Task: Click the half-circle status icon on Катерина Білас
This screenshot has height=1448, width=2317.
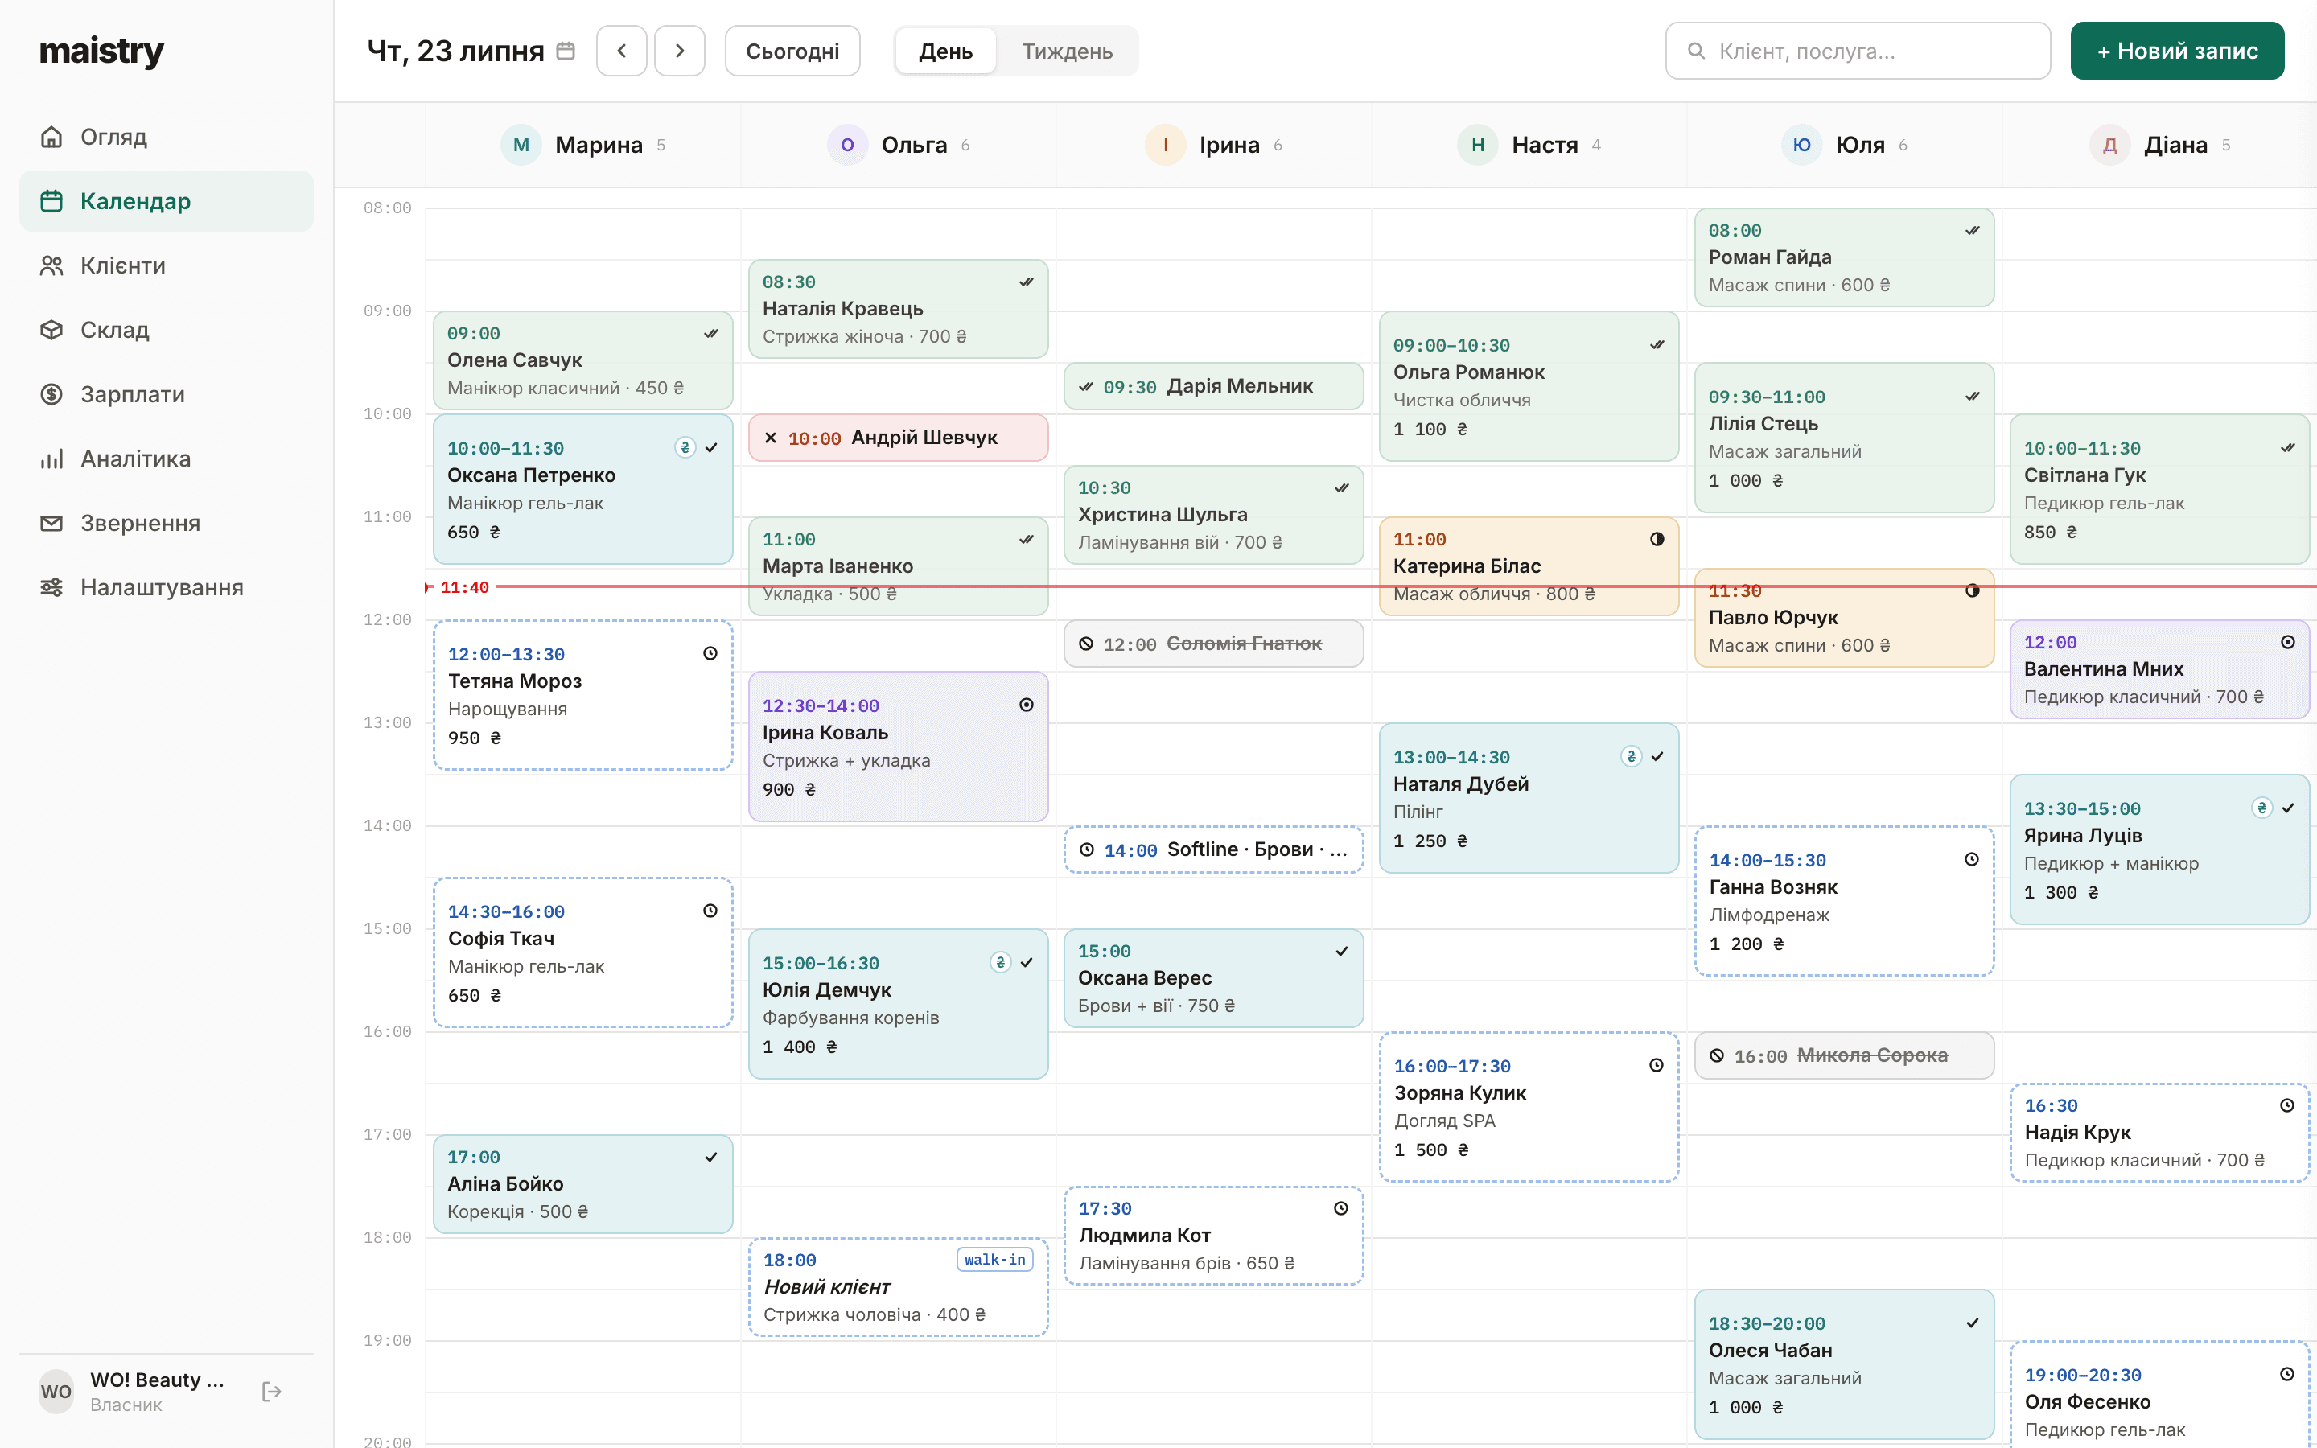Action: click(x=1656, y=539)
